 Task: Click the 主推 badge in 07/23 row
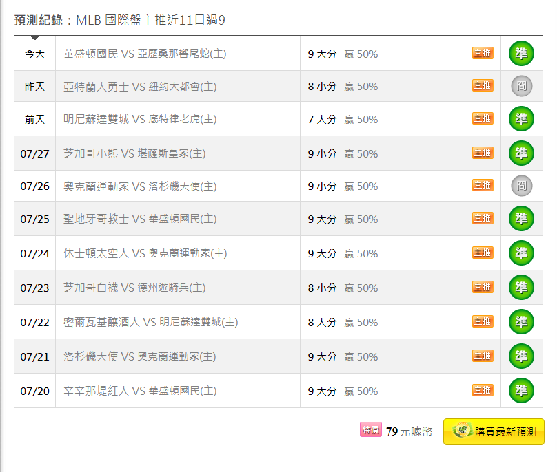click(483, 286)
